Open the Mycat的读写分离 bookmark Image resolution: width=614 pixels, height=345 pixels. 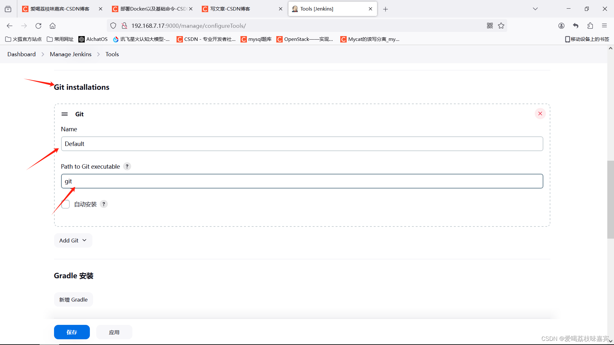370,39
